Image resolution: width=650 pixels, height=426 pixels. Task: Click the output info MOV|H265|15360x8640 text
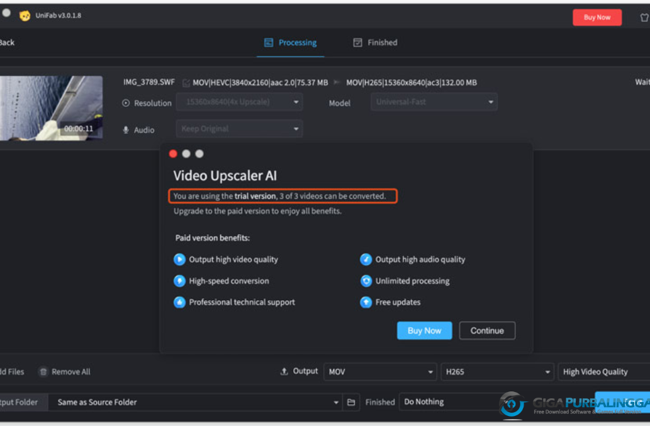[x=412, y=82]
